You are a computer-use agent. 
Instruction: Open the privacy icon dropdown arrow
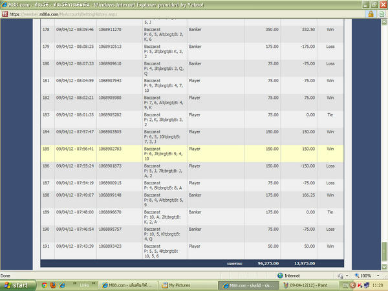(x=347, y=275)
